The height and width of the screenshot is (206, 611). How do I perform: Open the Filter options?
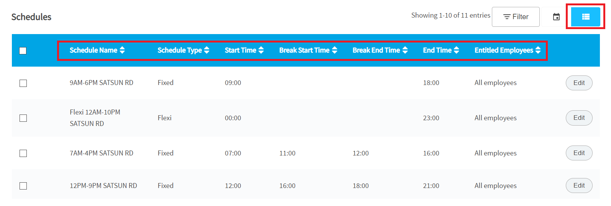516,17
